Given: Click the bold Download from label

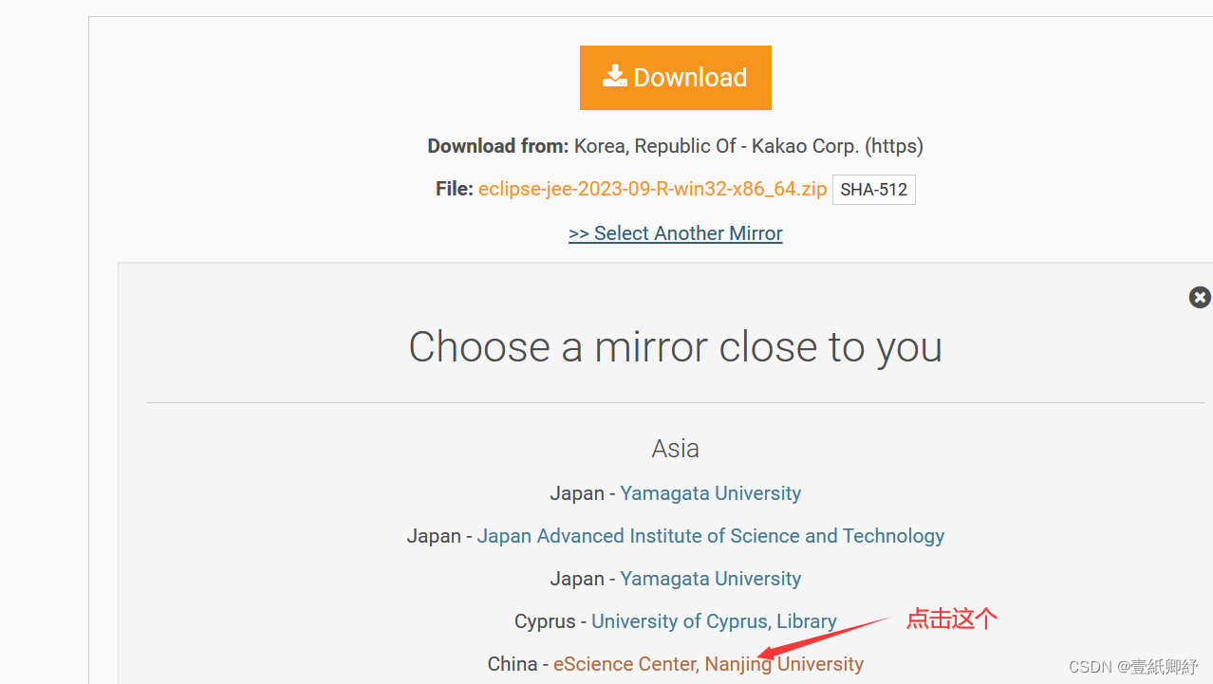Looking at the screenshot, I should pos(498,146).
